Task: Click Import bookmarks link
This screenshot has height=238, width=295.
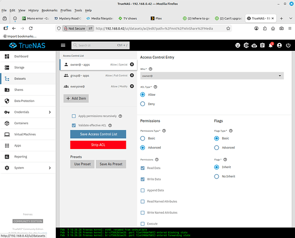Action: click(20, 36)
